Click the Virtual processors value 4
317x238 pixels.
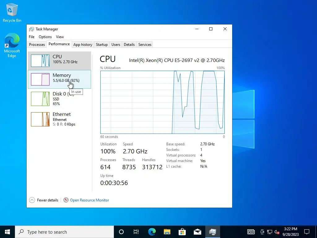click(201, 155)
